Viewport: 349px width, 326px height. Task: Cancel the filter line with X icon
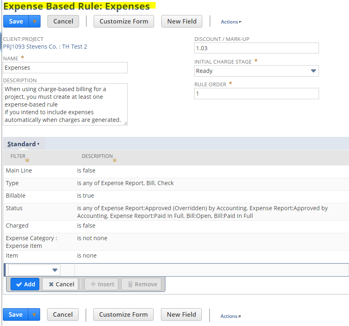60,284
